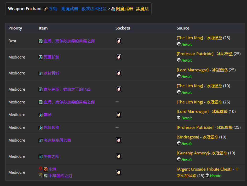The height and width of the screenshot is (186, 247).
Task: Open the [Gunship Armory] source link
Action: 193,153
